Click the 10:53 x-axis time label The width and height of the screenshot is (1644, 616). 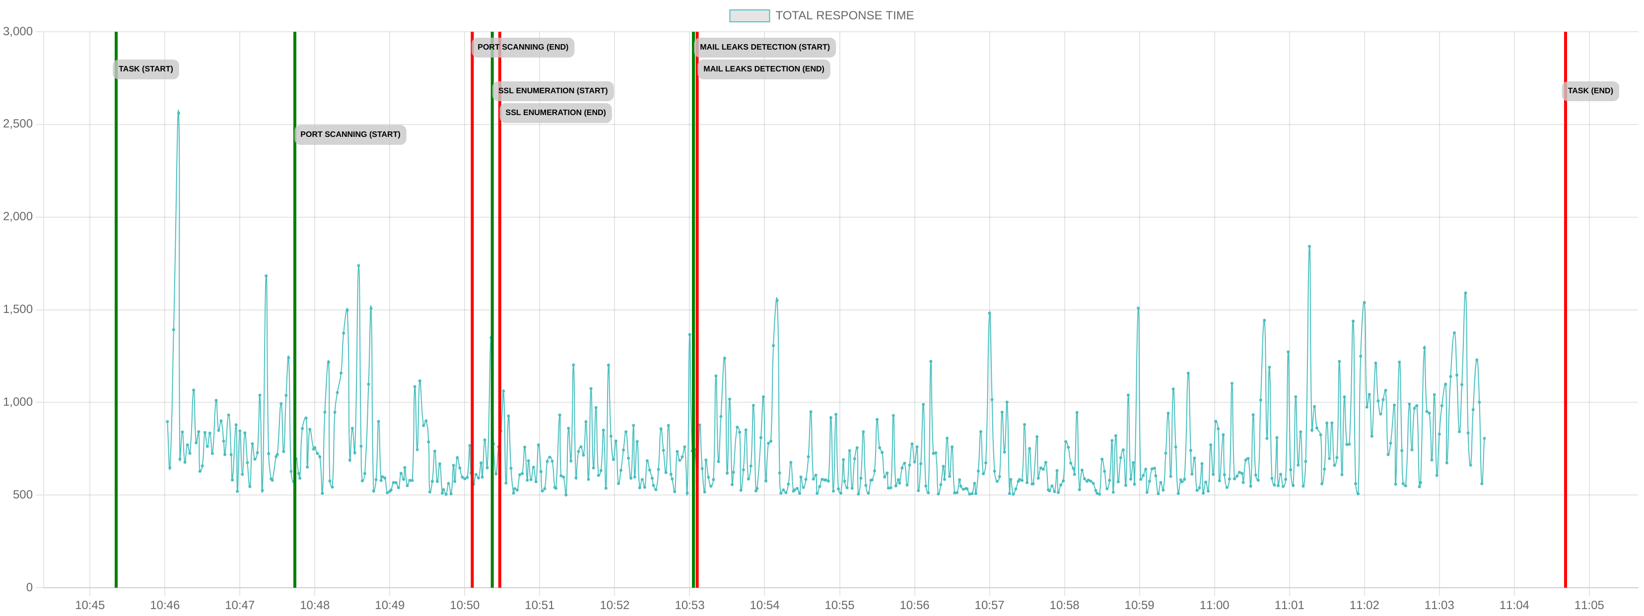[x=690, y=605]
